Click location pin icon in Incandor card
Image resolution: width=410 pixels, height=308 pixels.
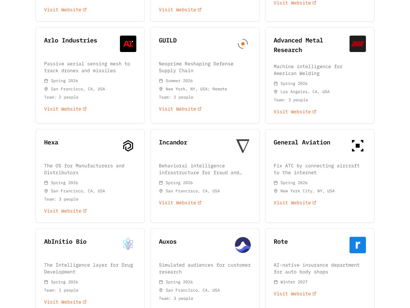(x=161, y=191)
